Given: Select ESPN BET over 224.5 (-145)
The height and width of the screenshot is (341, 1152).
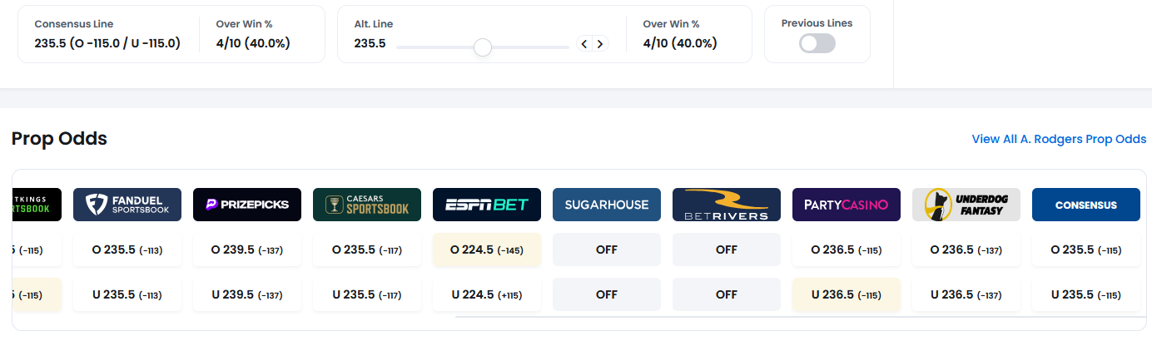Looking at the screenshot, I should (x=487, y=250).
